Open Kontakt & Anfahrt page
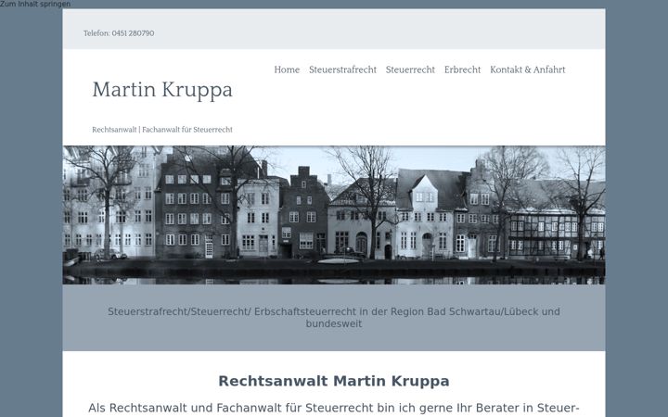Image resolution: width=668 pixels, height=417 pixels. tap(527, 69)
